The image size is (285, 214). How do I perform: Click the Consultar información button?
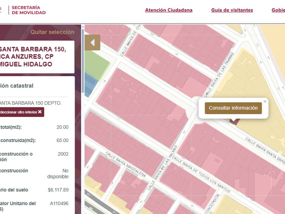point(233,108)
